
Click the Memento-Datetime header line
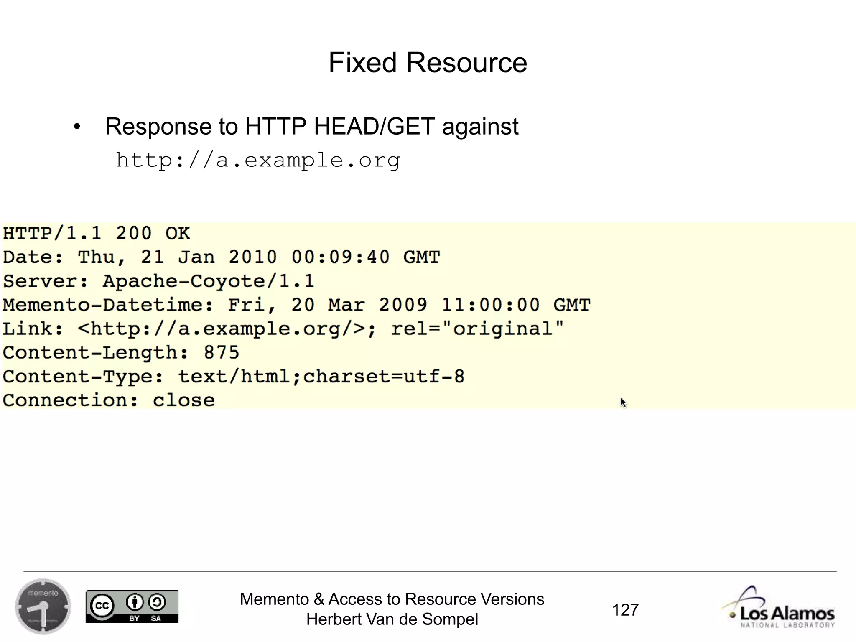pyautogui.click(x=296, y=305)
